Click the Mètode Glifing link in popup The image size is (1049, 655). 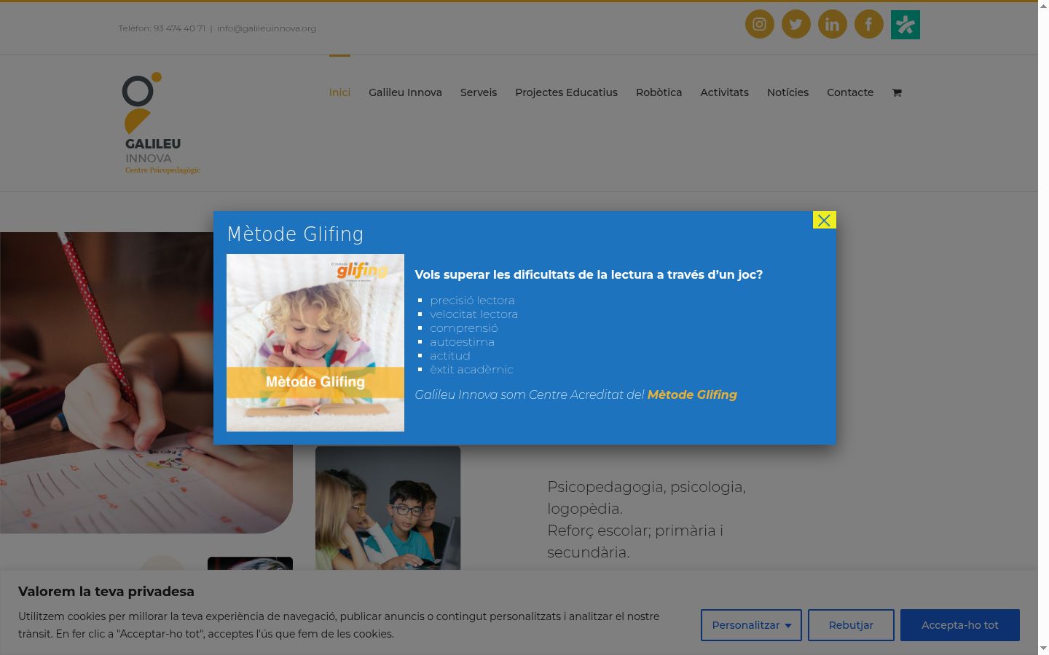692,394
